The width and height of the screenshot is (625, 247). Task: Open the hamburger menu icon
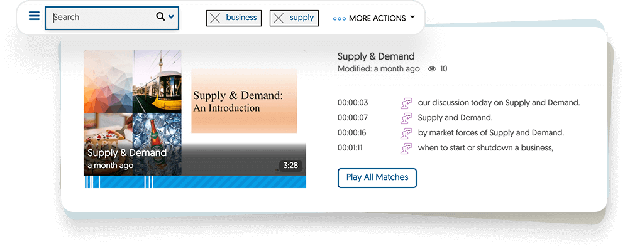click(x=35, y=16)
